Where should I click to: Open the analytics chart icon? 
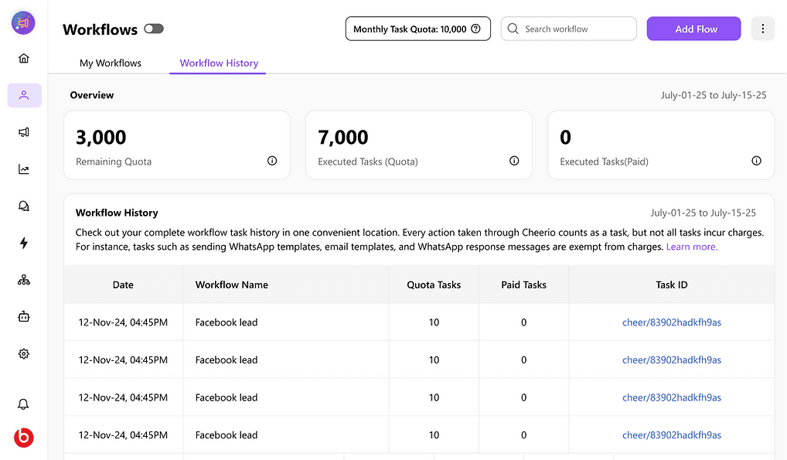pos(24,169)
